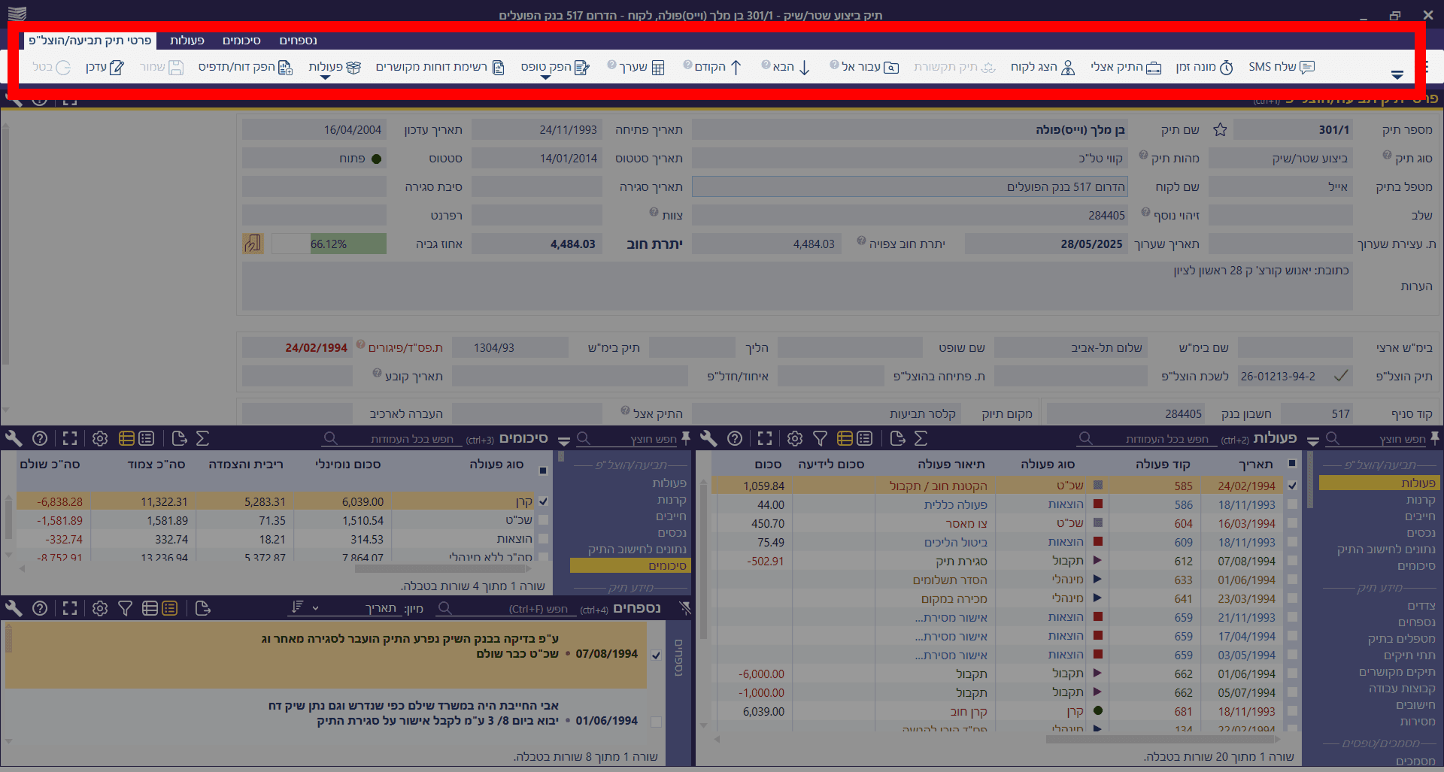This screenshot has height=772, width=1444.
Task: Click export icon in נספחים panel
Action: pos(202,608)
